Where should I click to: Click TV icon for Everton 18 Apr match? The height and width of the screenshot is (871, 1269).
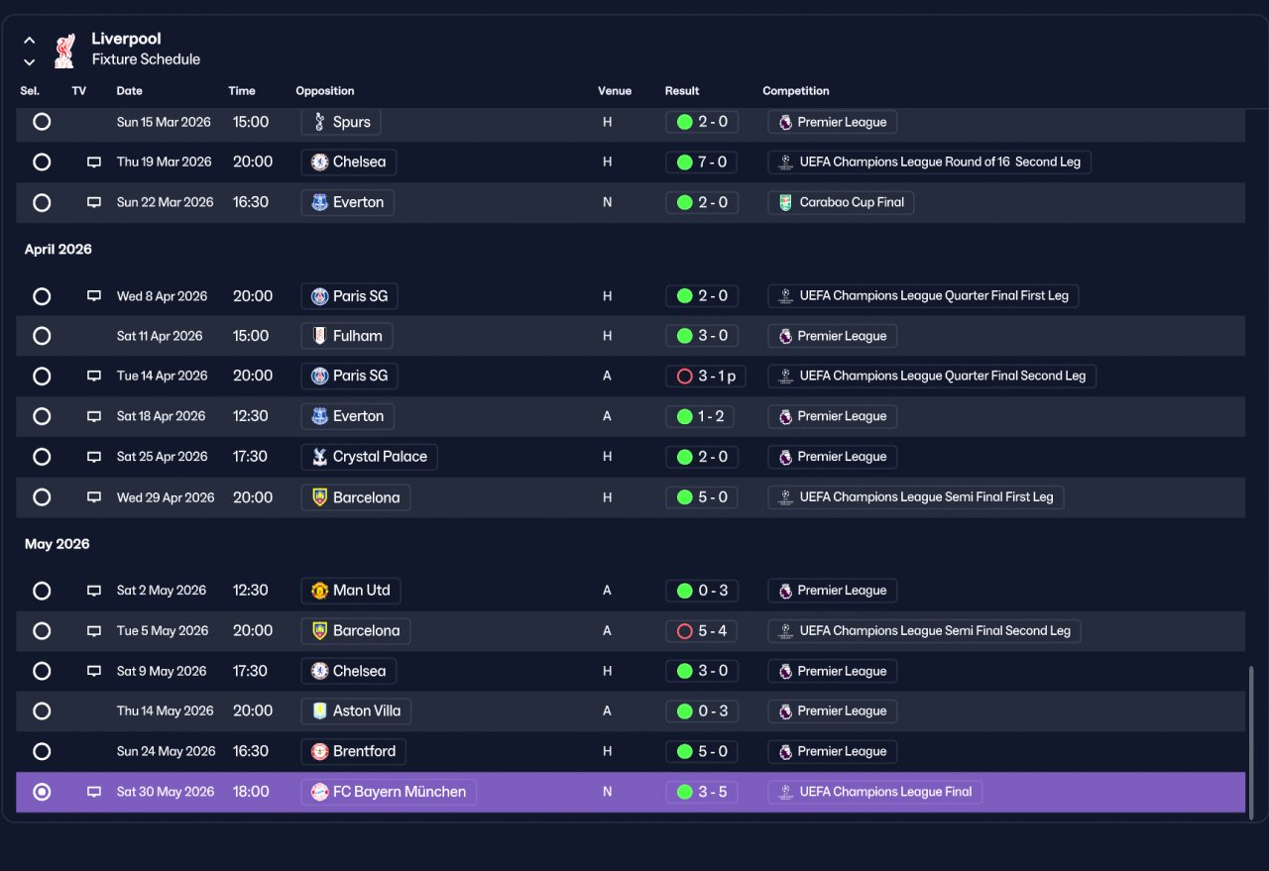pyautogui.click(x=94, y=416)
